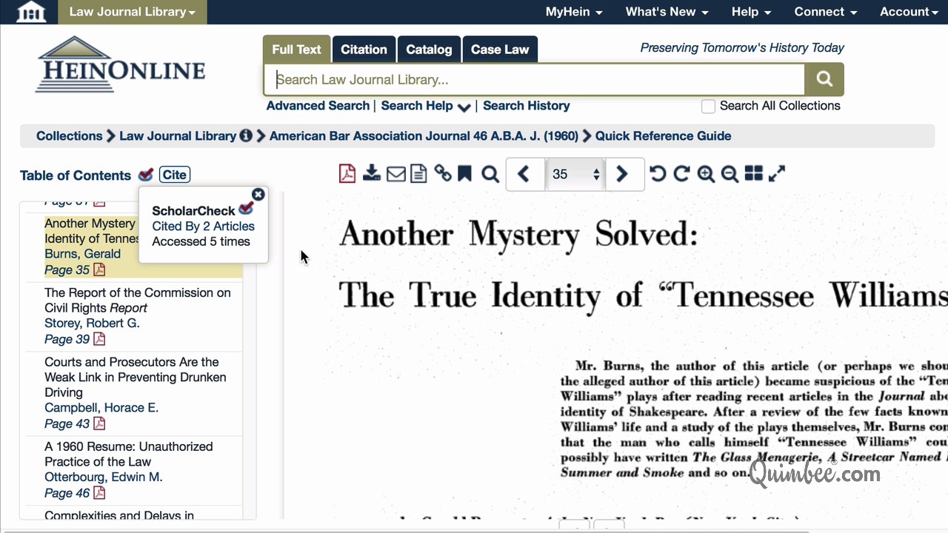Click Law Journal Library breadcrumb link

point(178,136)
